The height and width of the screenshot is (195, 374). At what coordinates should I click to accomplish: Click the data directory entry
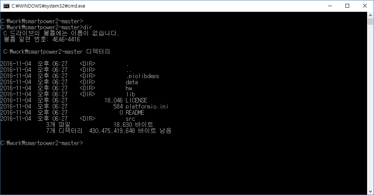(x=132, y=82)
